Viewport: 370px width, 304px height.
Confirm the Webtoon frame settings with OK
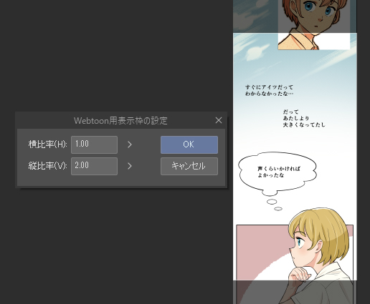(189, 144)
